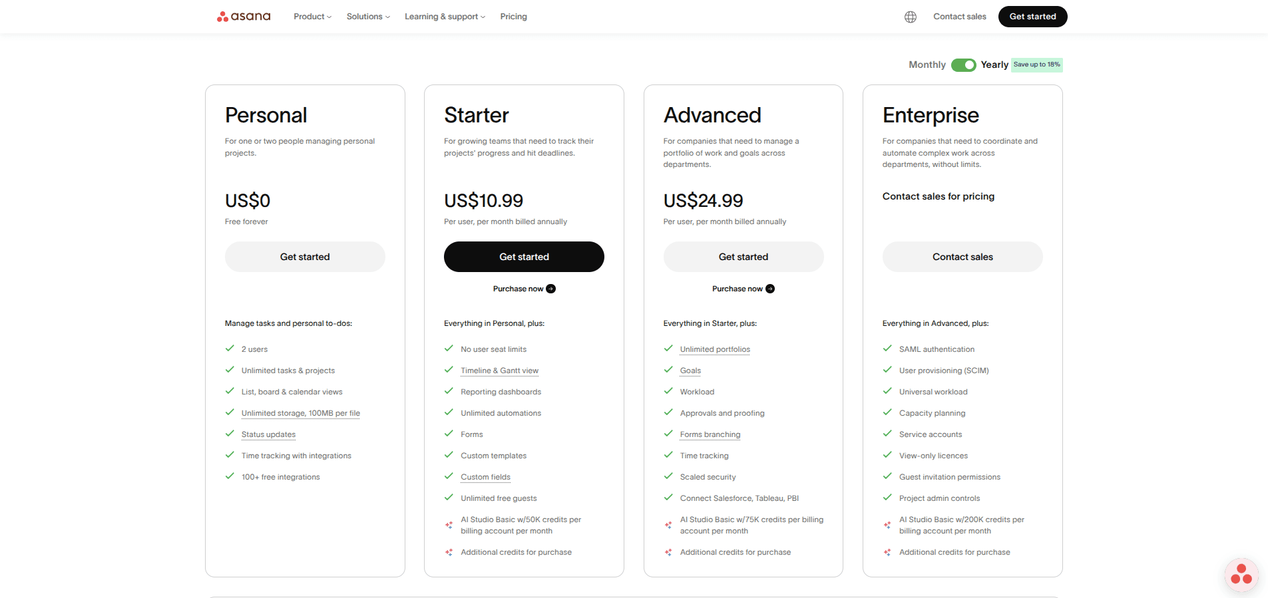1268x598 pixels.
Task: Click the checkmark next to Workload
Action: [668, 391]
